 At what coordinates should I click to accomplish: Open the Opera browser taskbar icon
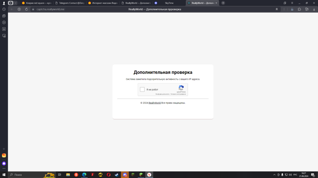tap(109, 175)
